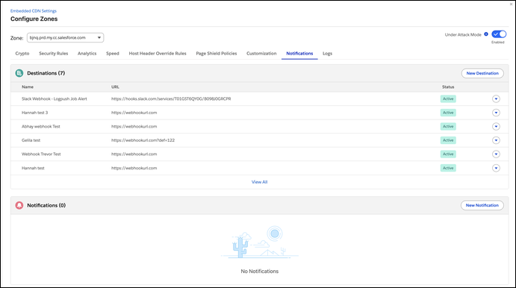Click the Destinations section icon
This screenshot has width=516, height=288.
point(19,73)
